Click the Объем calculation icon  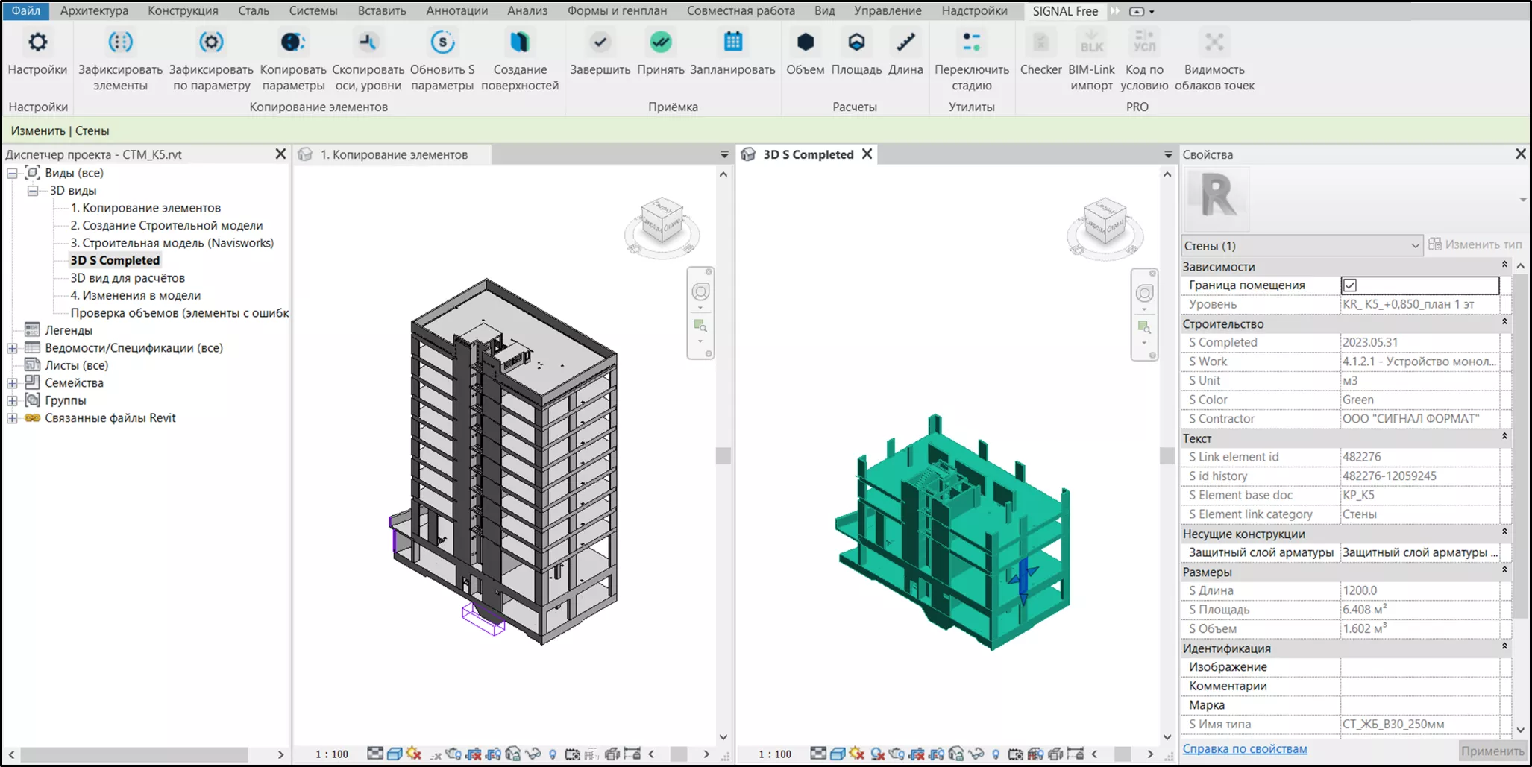click(x=805, y=42)
